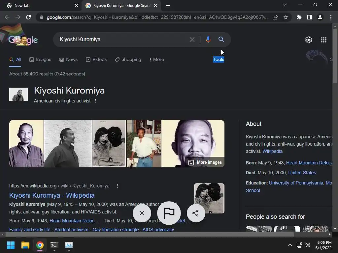Open a new browser tab

coord(168,6)
